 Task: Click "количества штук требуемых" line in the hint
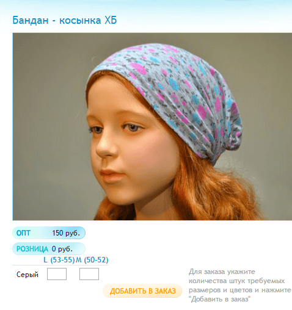pyautogui.click(x=236, y=281)
